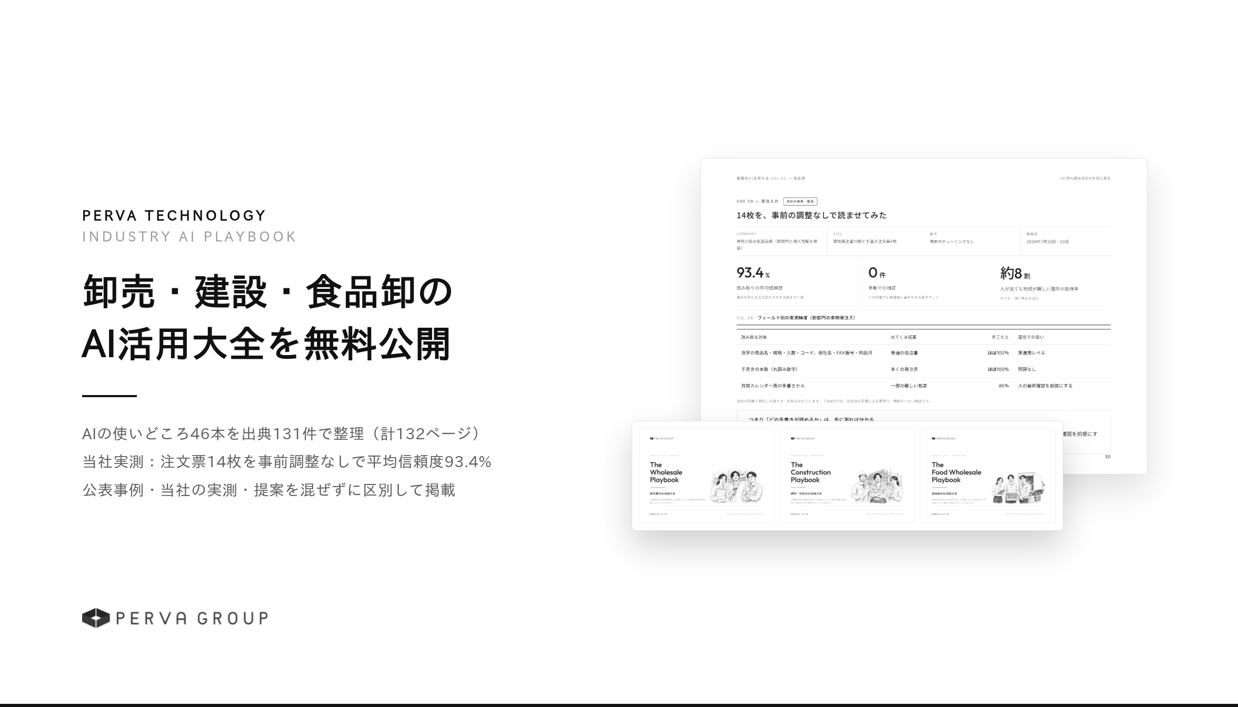1238x707 pixels.
Task: Click the 93.4% average confidence figure
Action: [x=753, y=273]
